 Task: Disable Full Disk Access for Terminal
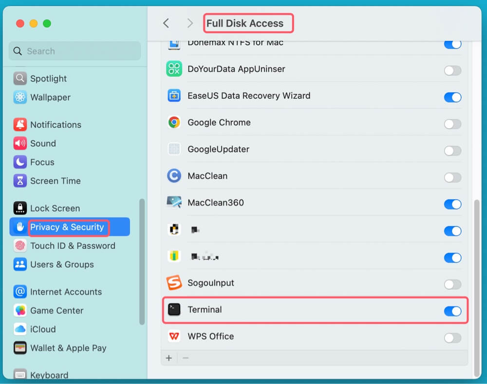[x=452, y=311]
